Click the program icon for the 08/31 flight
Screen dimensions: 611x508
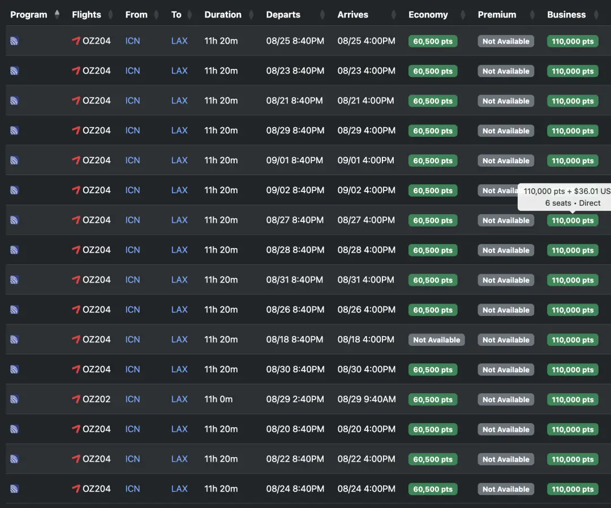click(x=14, y=280)
